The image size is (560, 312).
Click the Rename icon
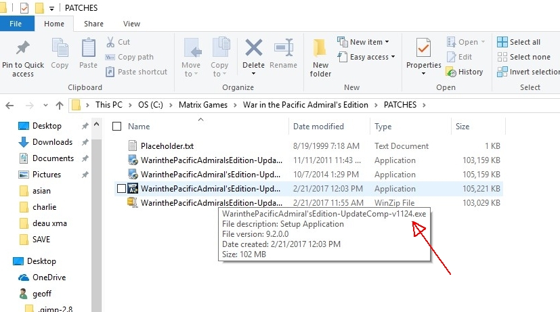click(284, 48)
